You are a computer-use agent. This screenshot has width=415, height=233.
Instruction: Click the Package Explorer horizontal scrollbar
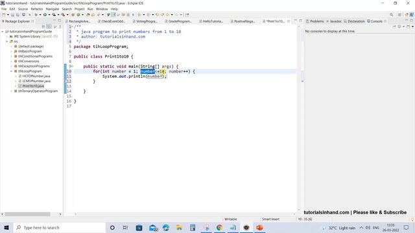[x=27, y=214]
